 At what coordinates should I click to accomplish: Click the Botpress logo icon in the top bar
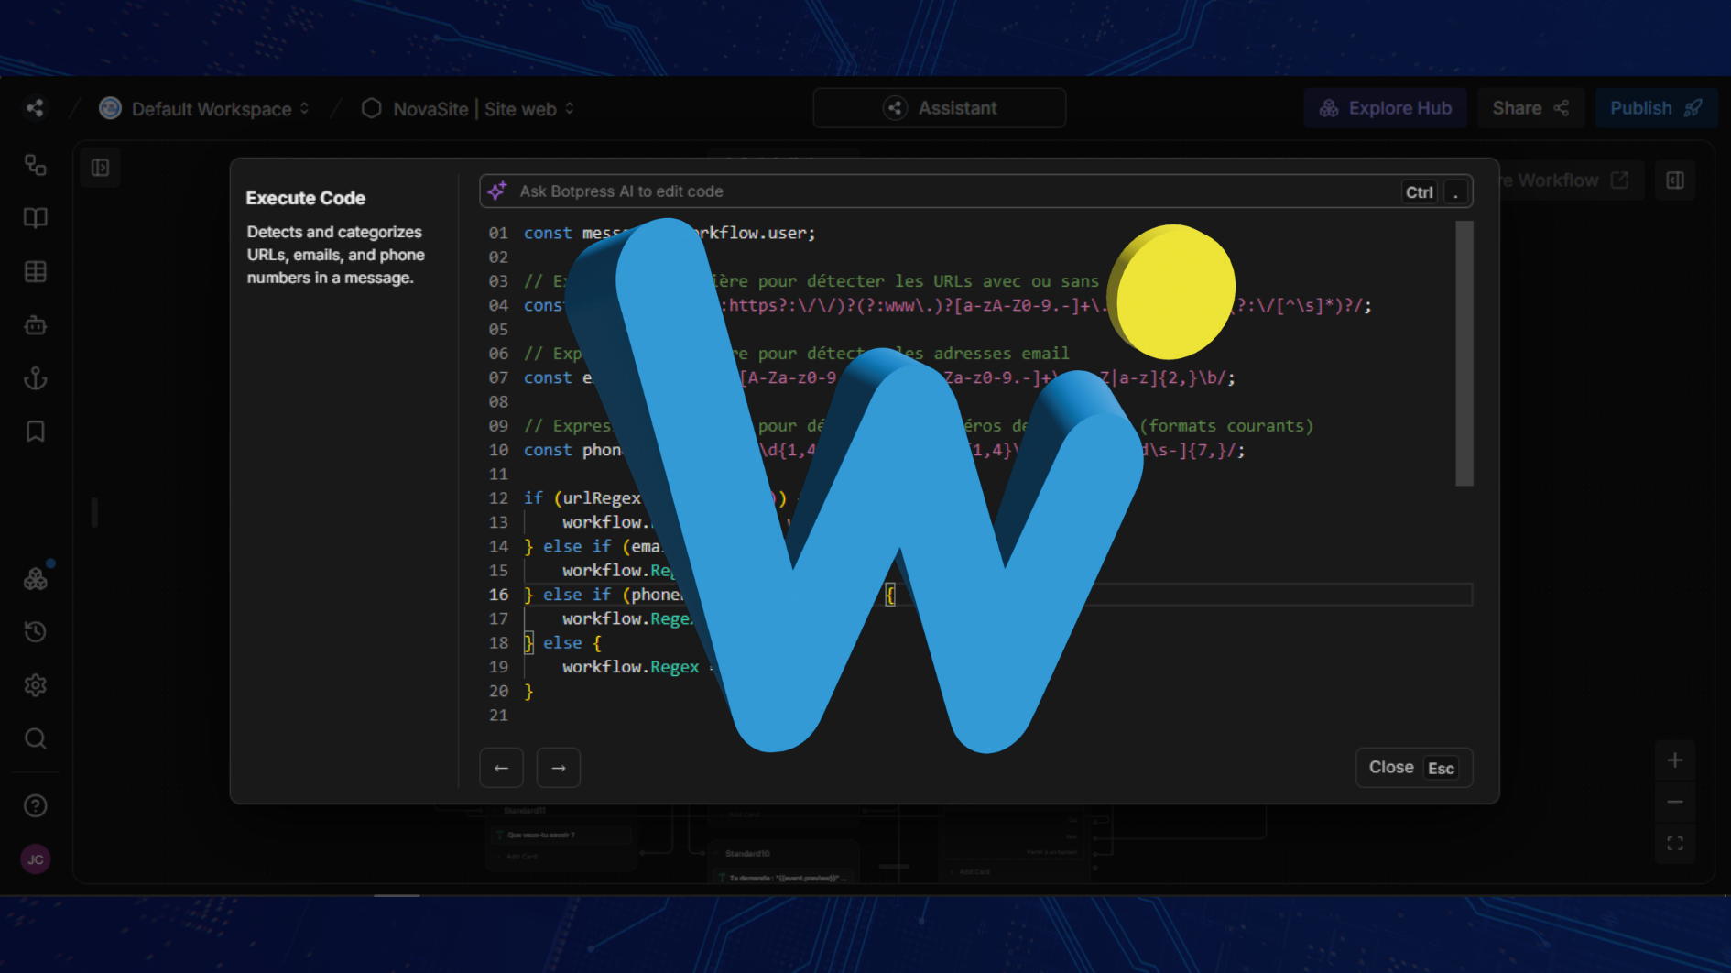35,108
